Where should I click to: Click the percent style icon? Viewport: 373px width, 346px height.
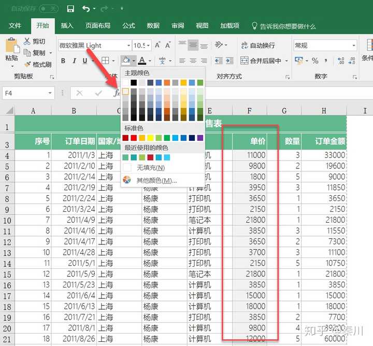click(x=315, y=61)
